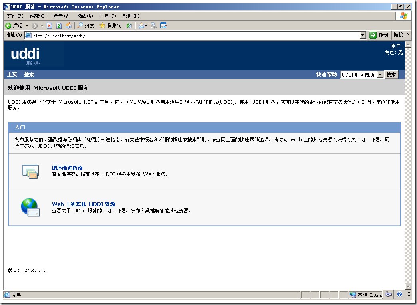
Task: Click the 完毕 status bar page icon
Action: click(7, 295)
